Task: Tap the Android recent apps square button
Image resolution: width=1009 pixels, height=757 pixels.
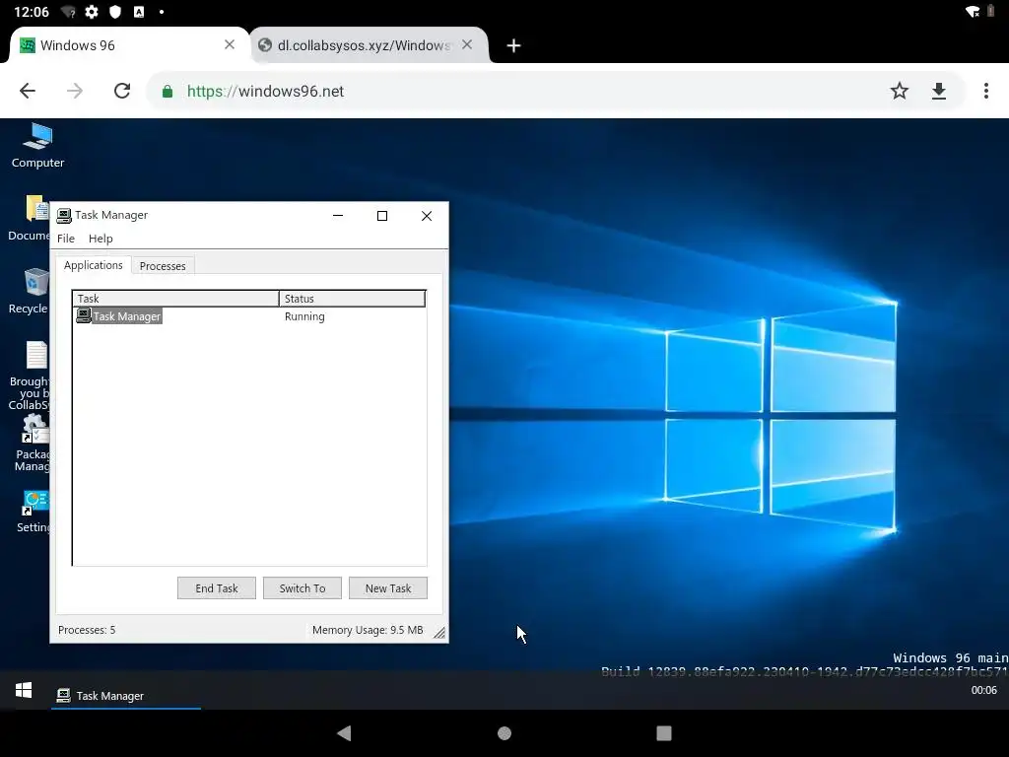Action: (x=664, y=733)
